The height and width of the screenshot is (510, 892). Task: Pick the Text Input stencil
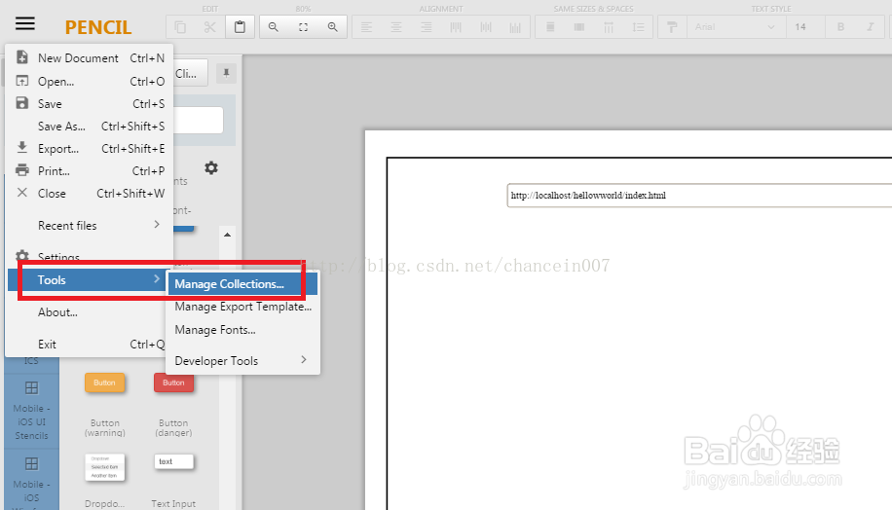tap(173, 461)
